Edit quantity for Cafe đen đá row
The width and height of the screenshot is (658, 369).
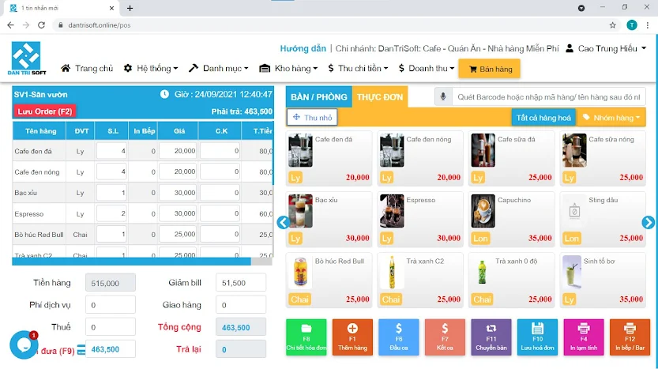tap(111, 151)
